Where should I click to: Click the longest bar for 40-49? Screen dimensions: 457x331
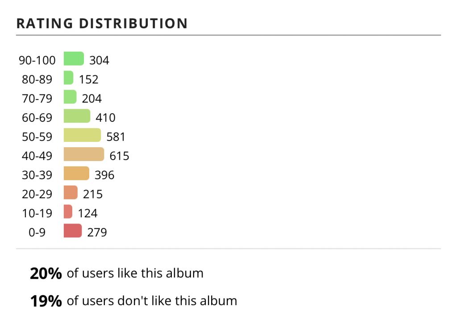pyautogui.click(x=84, y=154)
